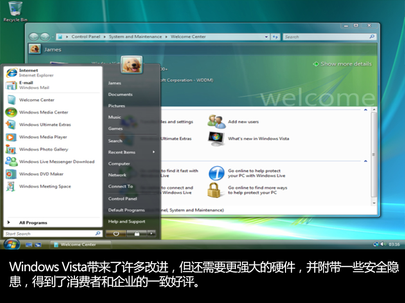
Task: Collapse the first Welcome Center section
Action: pos(366,110)
